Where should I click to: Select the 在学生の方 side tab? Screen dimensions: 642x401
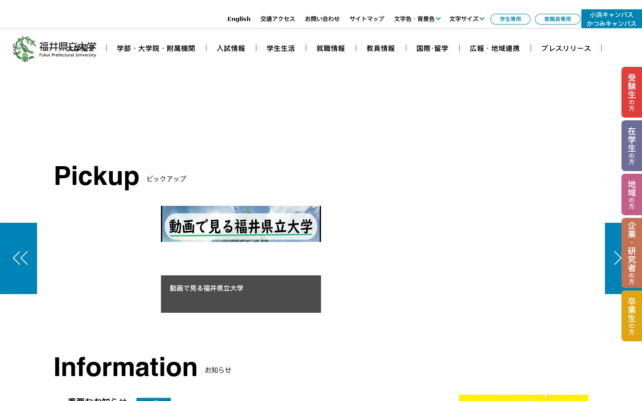(632, 146)
